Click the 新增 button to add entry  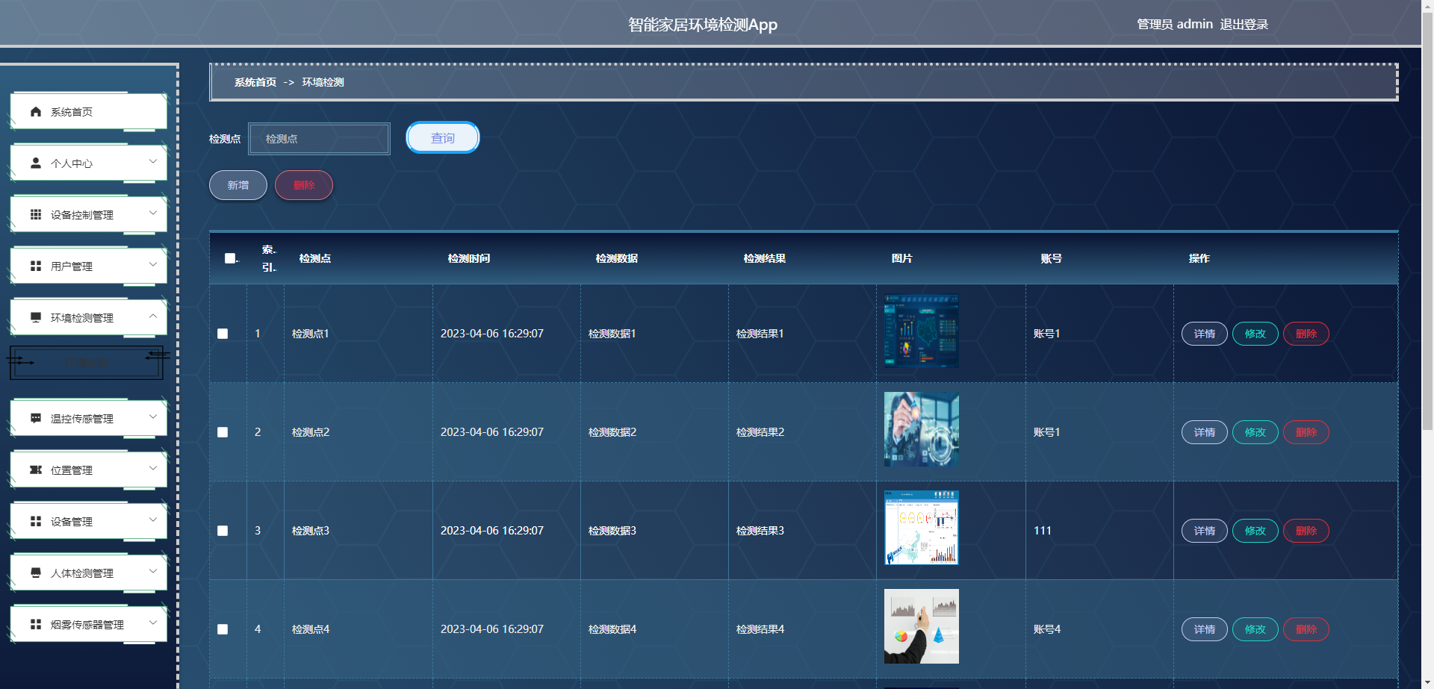click(x=238, y=184)
